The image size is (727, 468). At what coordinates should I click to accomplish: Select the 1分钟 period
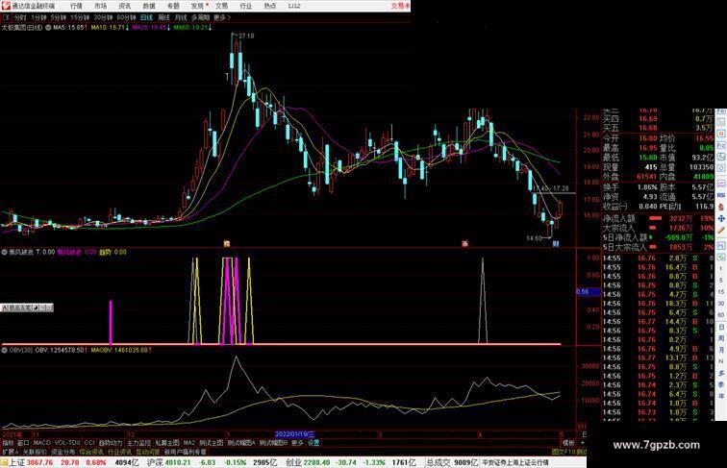point(38,17)
